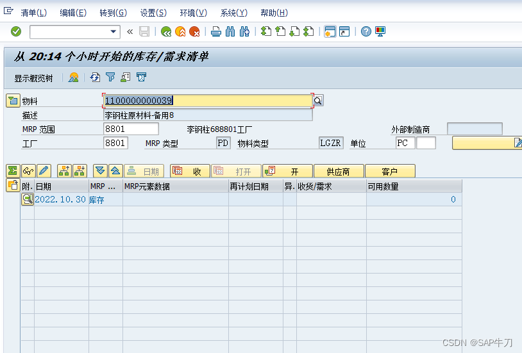Expand header details icon next to 物料
Screen dimensions: 522x353
13,101
